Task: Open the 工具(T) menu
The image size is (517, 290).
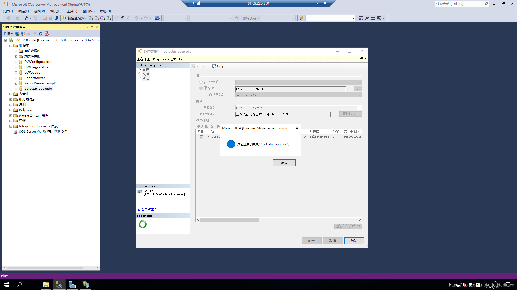Action: click(72, 11)
